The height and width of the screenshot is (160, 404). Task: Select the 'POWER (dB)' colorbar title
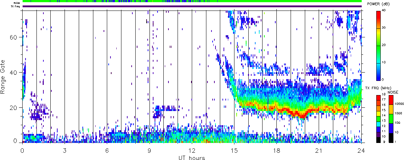pos(378,4)
